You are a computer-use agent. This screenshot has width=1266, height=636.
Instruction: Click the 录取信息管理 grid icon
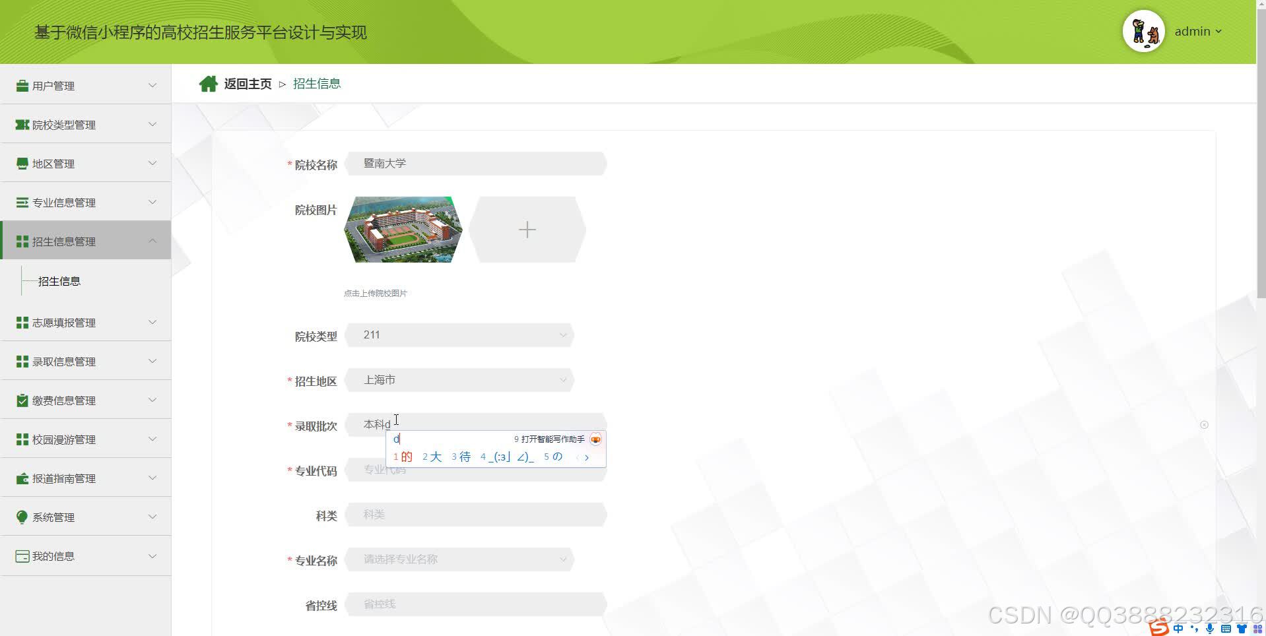(x=22, y=362)
